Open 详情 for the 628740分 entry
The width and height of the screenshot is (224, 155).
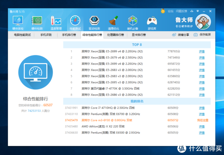202,83
